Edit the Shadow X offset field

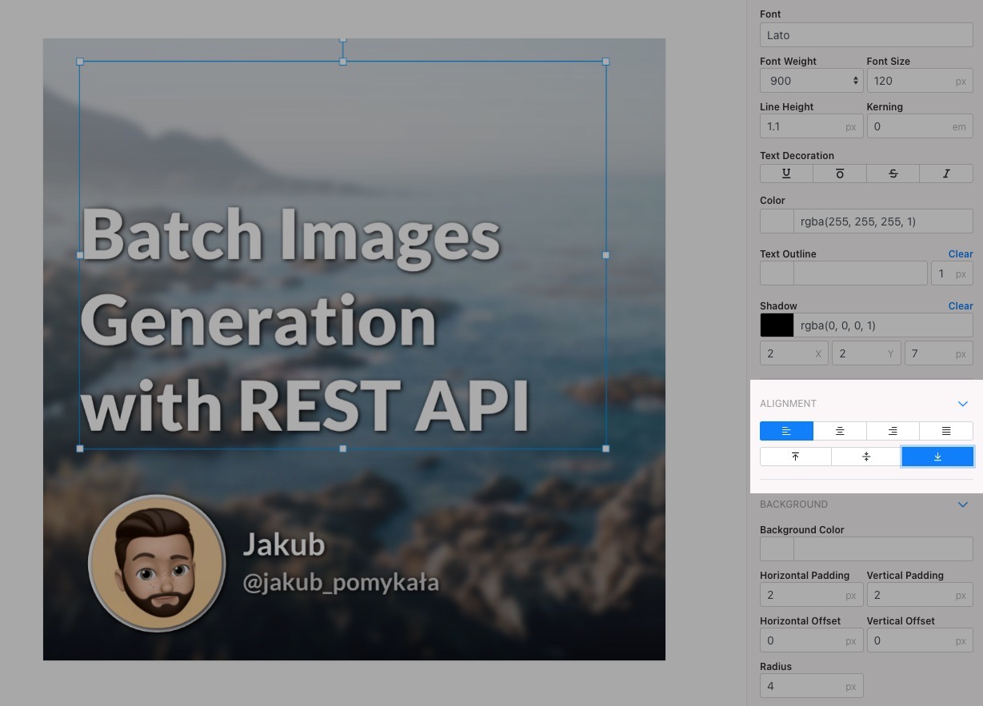click(x=794, y=353)
